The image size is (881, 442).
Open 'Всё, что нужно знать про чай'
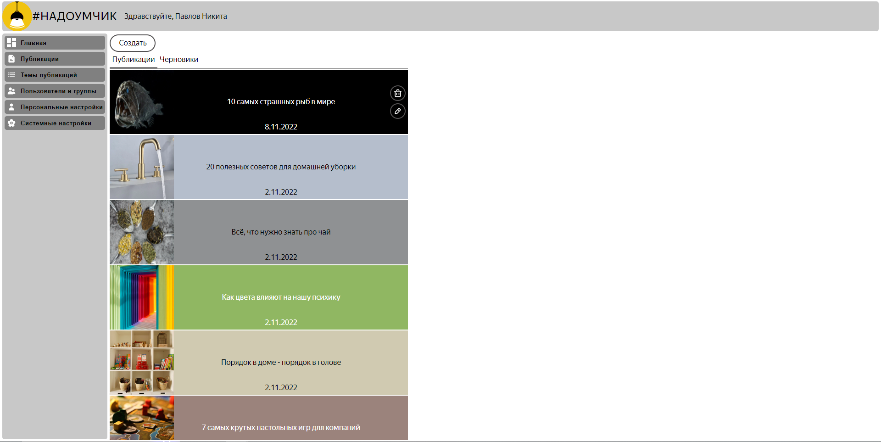tap(281, 232)
